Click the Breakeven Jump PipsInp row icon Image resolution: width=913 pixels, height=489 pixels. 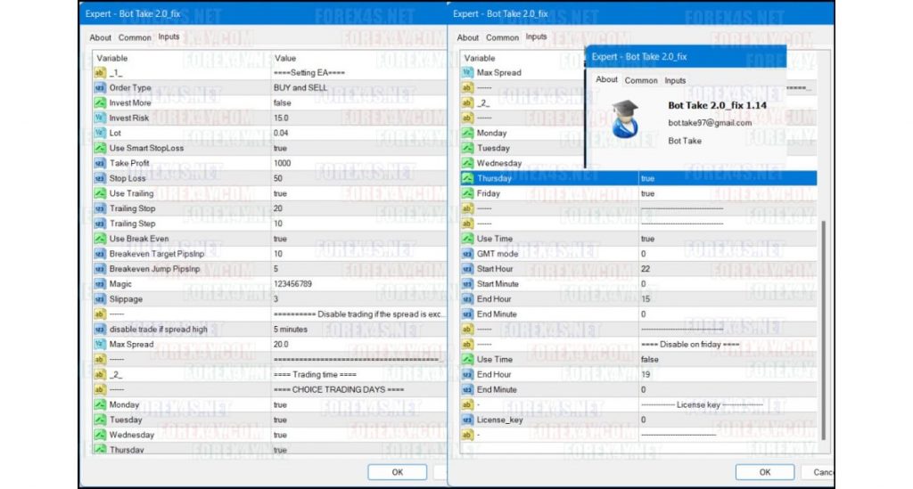tap(100, 269)
